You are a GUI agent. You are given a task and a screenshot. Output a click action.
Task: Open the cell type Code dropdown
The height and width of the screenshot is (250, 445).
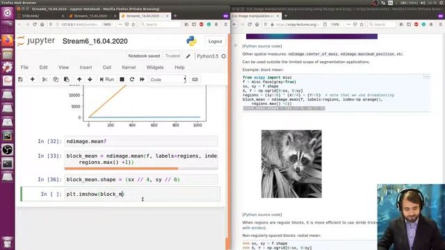pyautogui.click(x=168, y=80)
